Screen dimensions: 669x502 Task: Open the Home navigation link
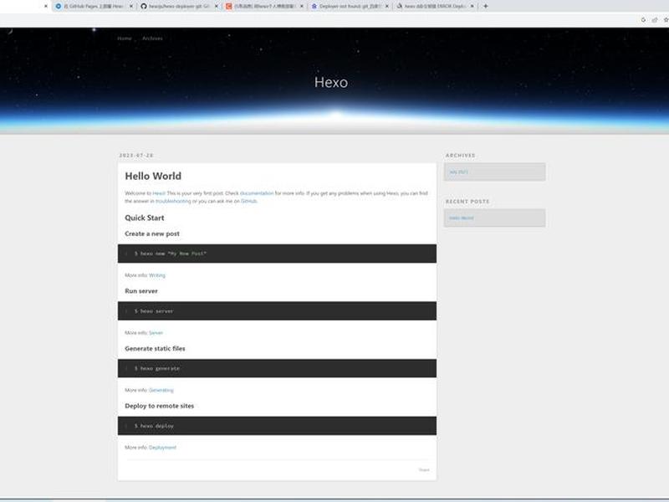tap(125, 38)
